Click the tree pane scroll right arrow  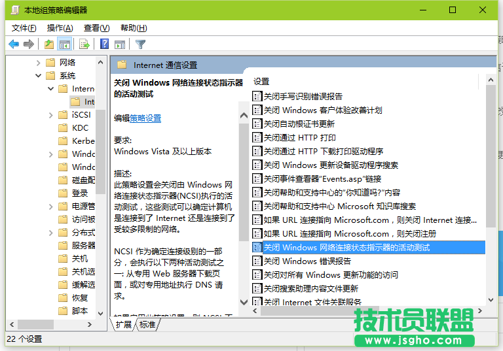pyautogui.click(x=90, y=324)
